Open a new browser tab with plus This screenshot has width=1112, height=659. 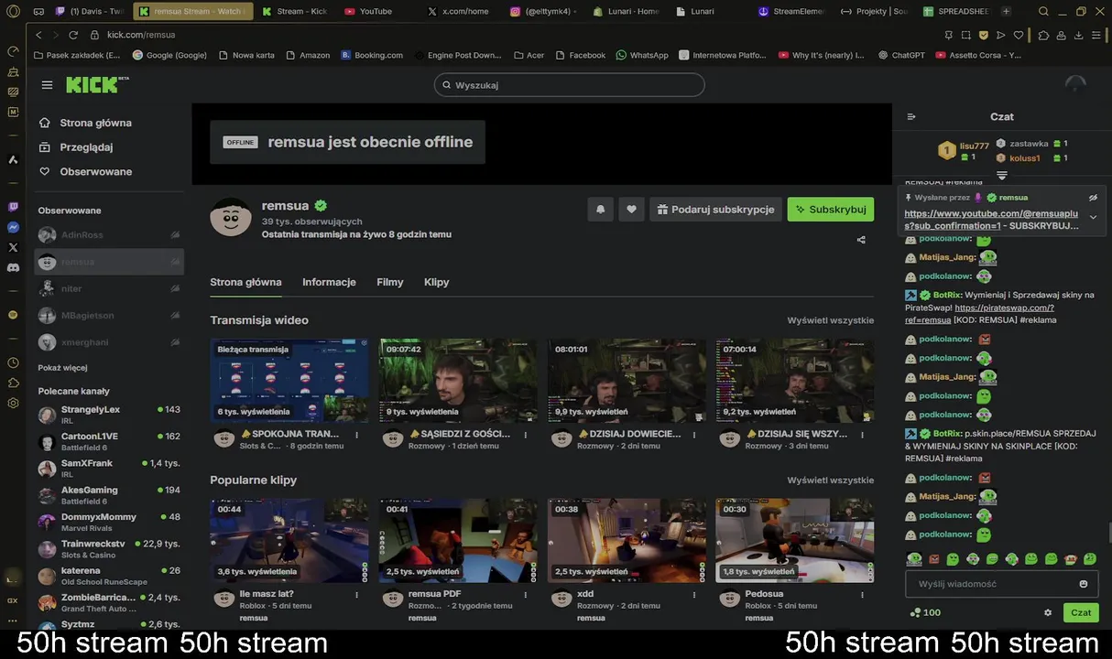click(x=1006, y=11)
